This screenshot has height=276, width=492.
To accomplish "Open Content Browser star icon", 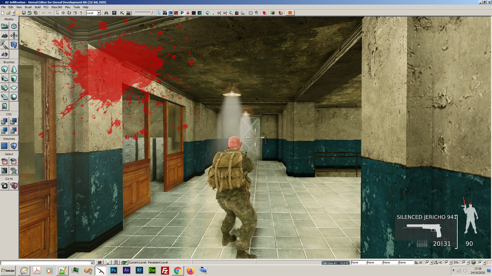I will coord(18,13).
